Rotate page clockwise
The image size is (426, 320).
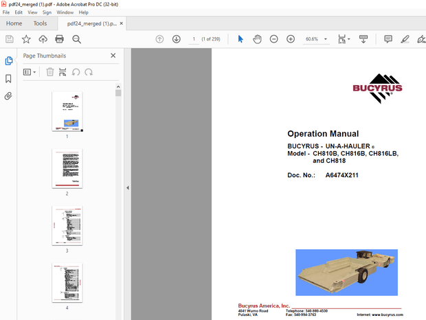point(89,72)
